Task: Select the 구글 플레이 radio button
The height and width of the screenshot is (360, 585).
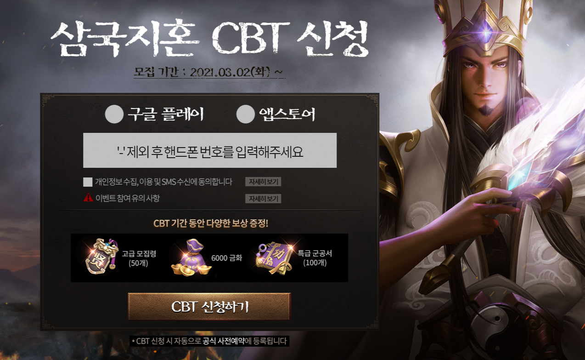Action: [x=114, y=114]
